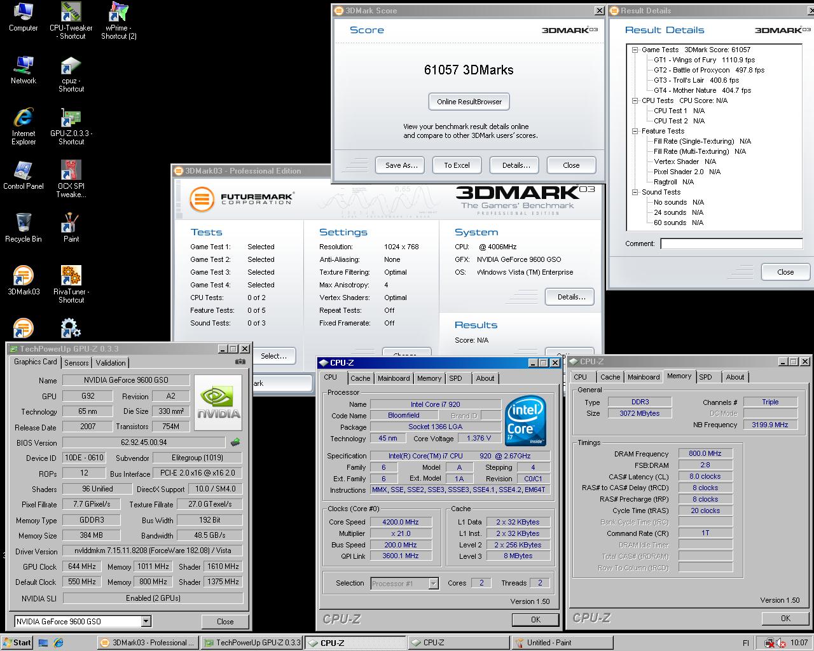814x651 pixels.
Task: Click the Save As... button
Action: pos(401,165)
